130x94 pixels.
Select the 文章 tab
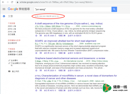click(10, 16)
